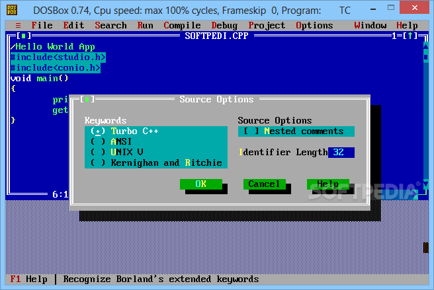
Task: Click 'Recognize Borland's extended keywords' status hint
Action: [x=161, y=279]
